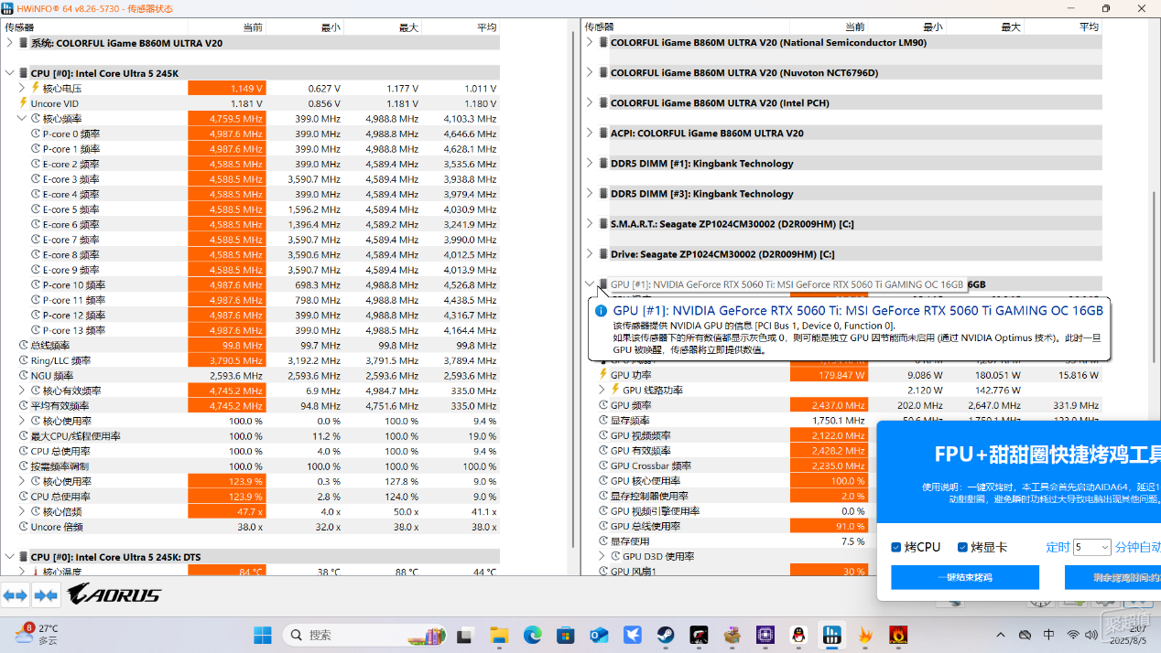1161x653 pixels.
Task: Open Outlook from the taskbar
Action: pyautogui.click(x=599, y=635)
